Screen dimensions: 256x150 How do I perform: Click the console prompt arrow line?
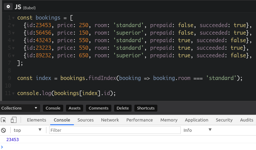click(128, 147)
